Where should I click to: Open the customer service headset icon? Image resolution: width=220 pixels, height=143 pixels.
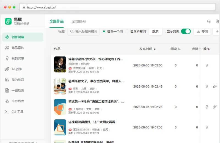(209, 21)
